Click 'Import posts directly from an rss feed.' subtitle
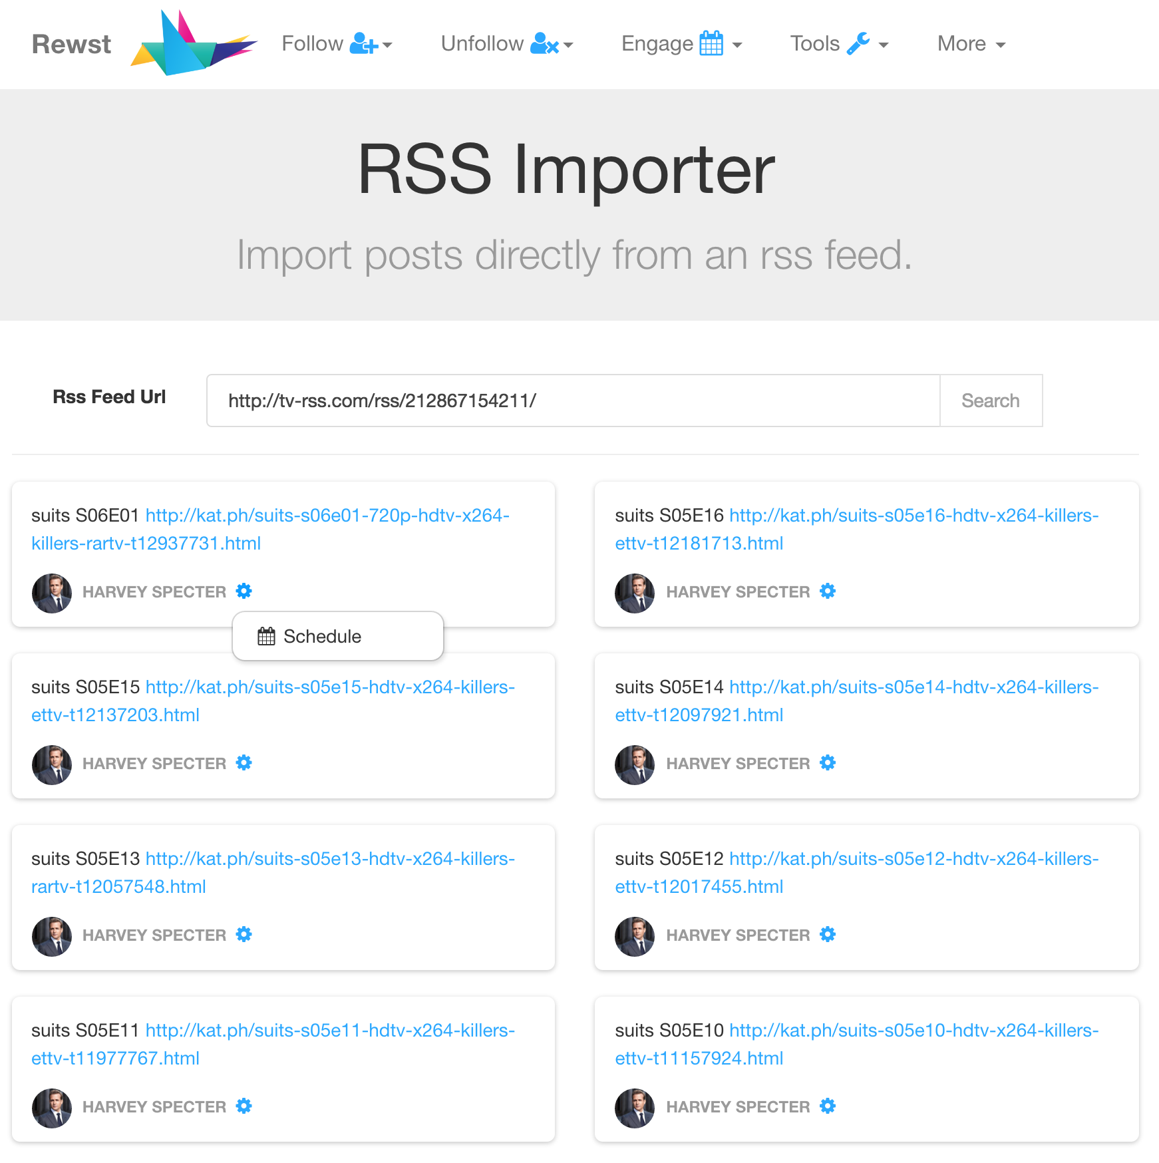The image size is (1159, 1163). 575,255
